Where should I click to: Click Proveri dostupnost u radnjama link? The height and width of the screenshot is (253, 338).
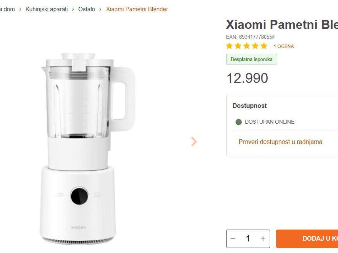[280, 142]
